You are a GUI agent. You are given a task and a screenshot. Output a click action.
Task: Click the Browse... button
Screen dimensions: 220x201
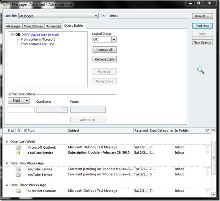pos(202,16)
